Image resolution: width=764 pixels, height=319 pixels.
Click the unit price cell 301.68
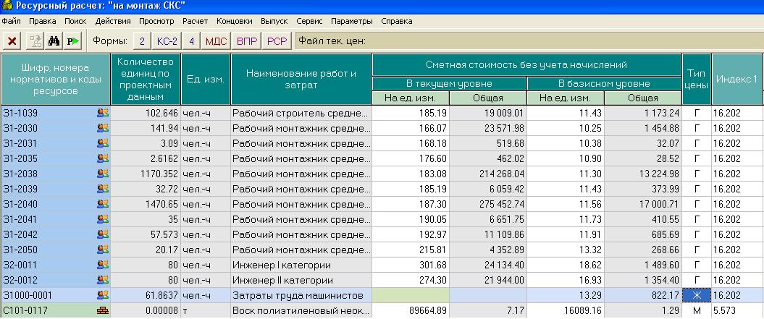(x=411, y=265)
